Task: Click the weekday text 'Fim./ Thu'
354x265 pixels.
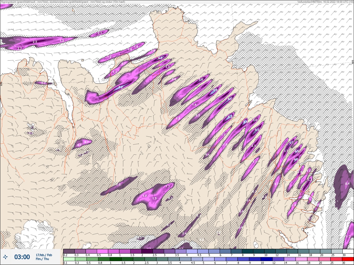Action: point(42,259)
